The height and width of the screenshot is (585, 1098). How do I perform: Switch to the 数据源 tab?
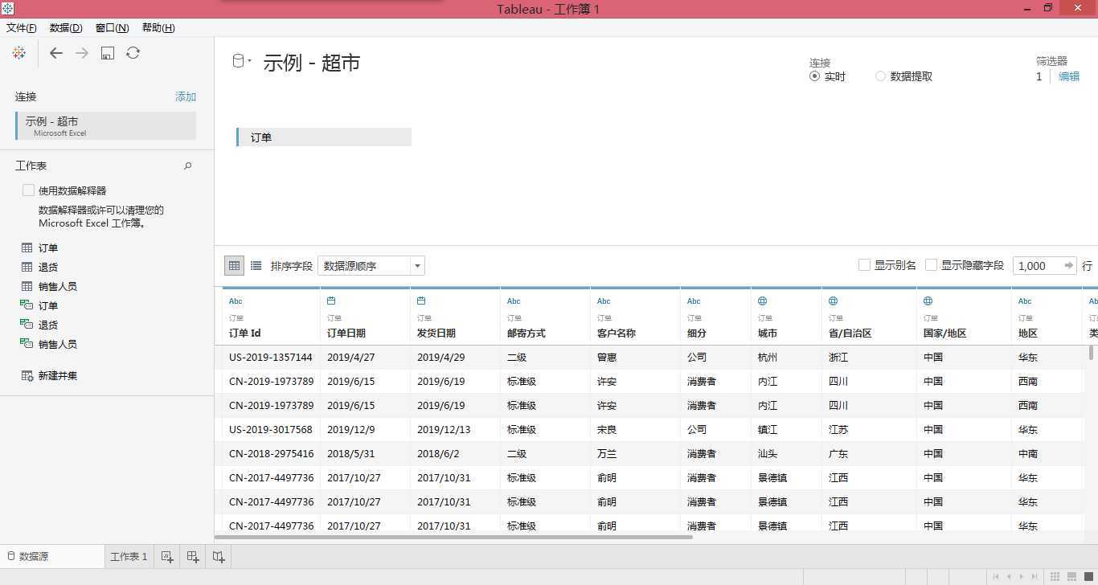coord(52,556)
